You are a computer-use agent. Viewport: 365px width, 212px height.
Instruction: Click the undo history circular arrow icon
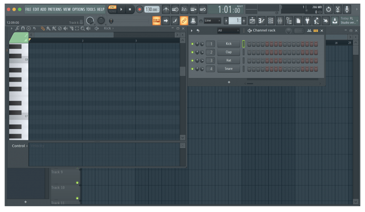(328, 10)
